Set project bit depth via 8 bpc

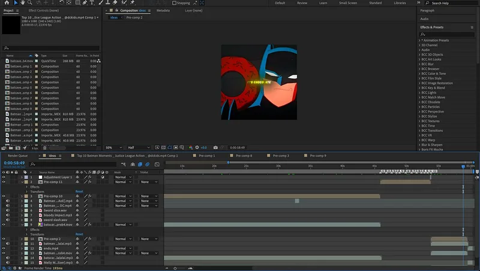35,148
